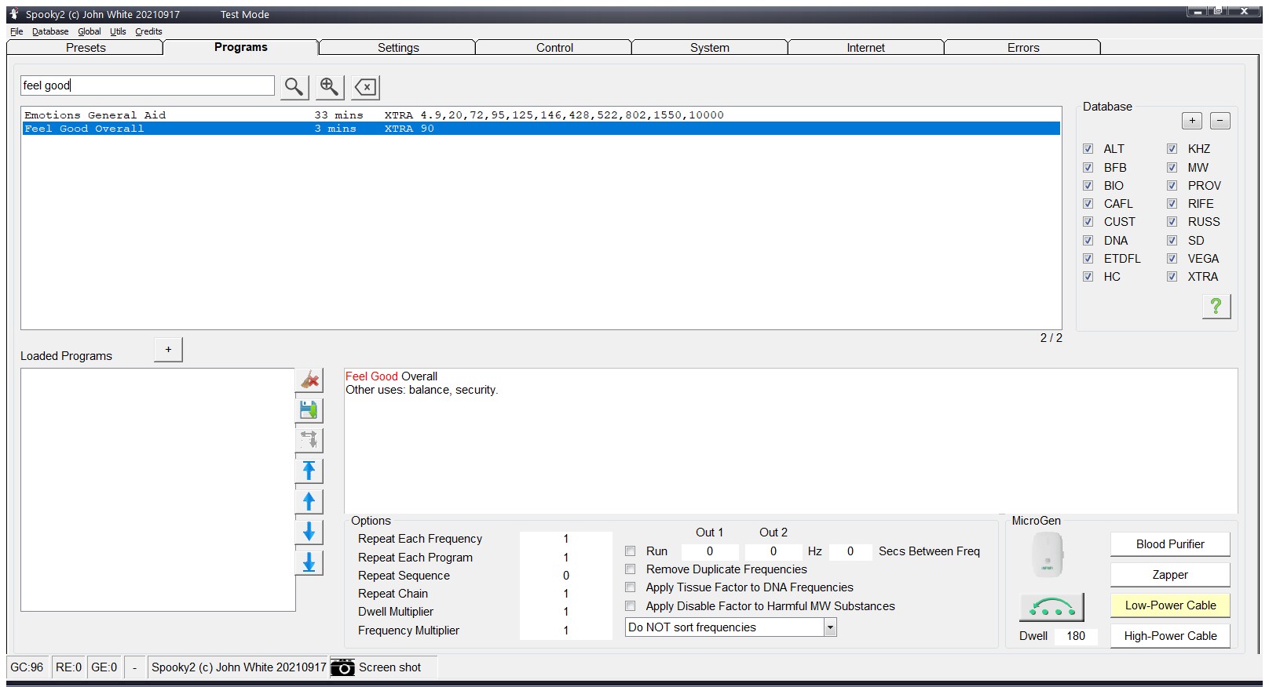This screenshot has height=687, width=1269.
Task: Open the Do NOT sort frequencies dropdown
Action: [x=830, y=627]
